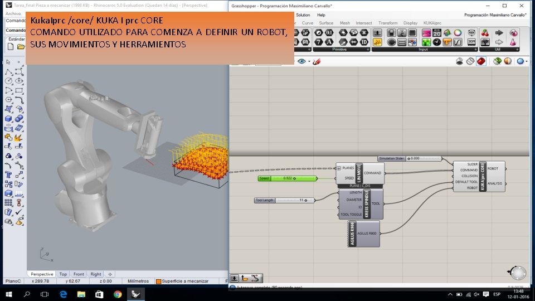Select the Rectangle tool in Rhino's toolbar
This screenshot has width=535, height=301.
pos(19,90)
